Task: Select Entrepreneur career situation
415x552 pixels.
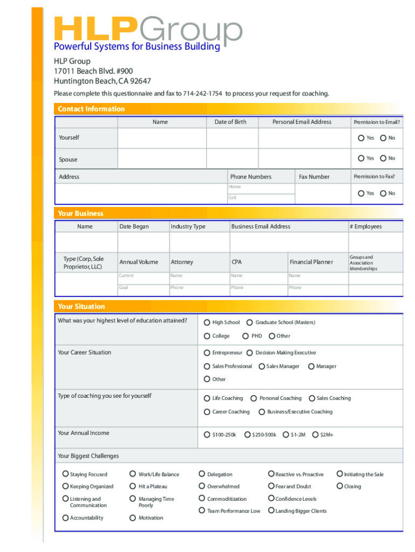Action: click(207, 353)
